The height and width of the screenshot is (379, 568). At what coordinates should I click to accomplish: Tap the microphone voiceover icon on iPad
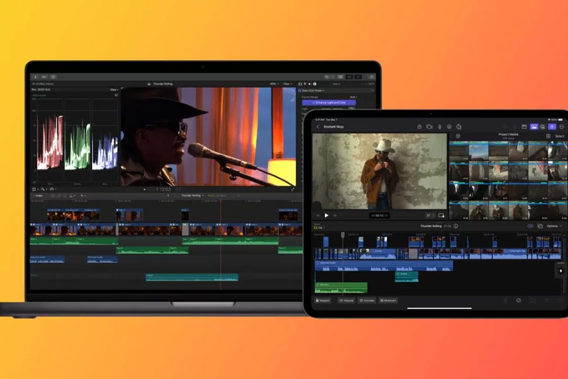[x=439, y=127]
